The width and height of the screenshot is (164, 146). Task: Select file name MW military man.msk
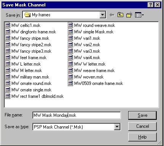click(x=30, y=77)
